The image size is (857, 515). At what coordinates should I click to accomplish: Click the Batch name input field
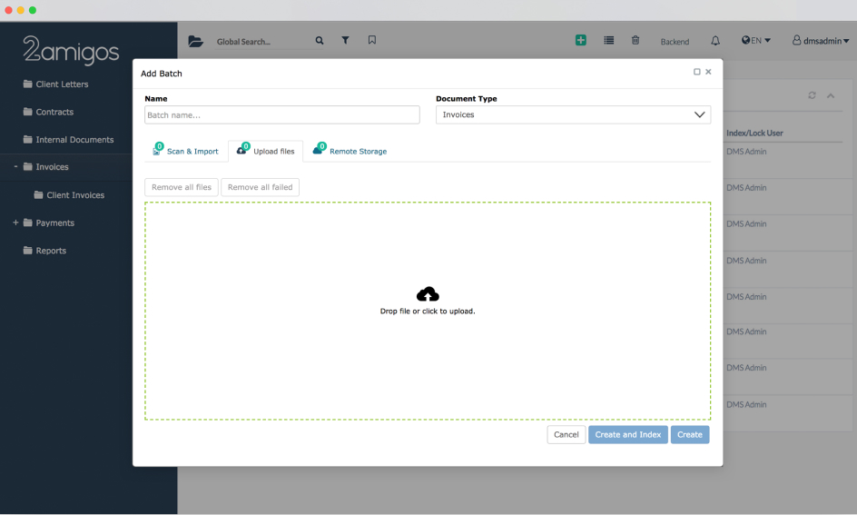point(281,115)
